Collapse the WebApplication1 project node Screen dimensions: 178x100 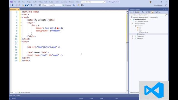click(131, 19)
